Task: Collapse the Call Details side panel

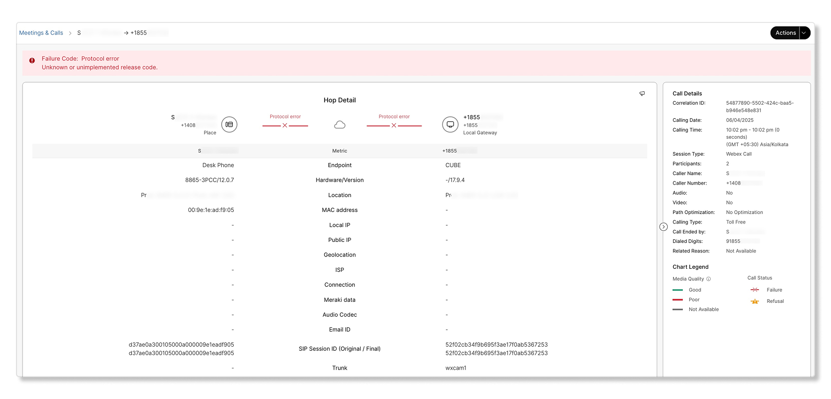Action: [663, 227]
